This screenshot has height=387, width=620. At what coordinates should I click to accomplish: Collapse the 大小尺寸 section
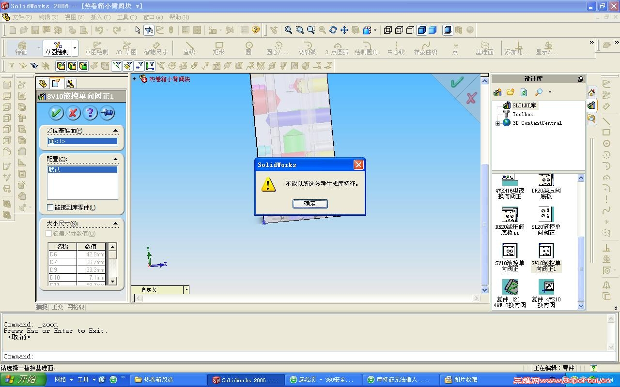pos(115,223)
